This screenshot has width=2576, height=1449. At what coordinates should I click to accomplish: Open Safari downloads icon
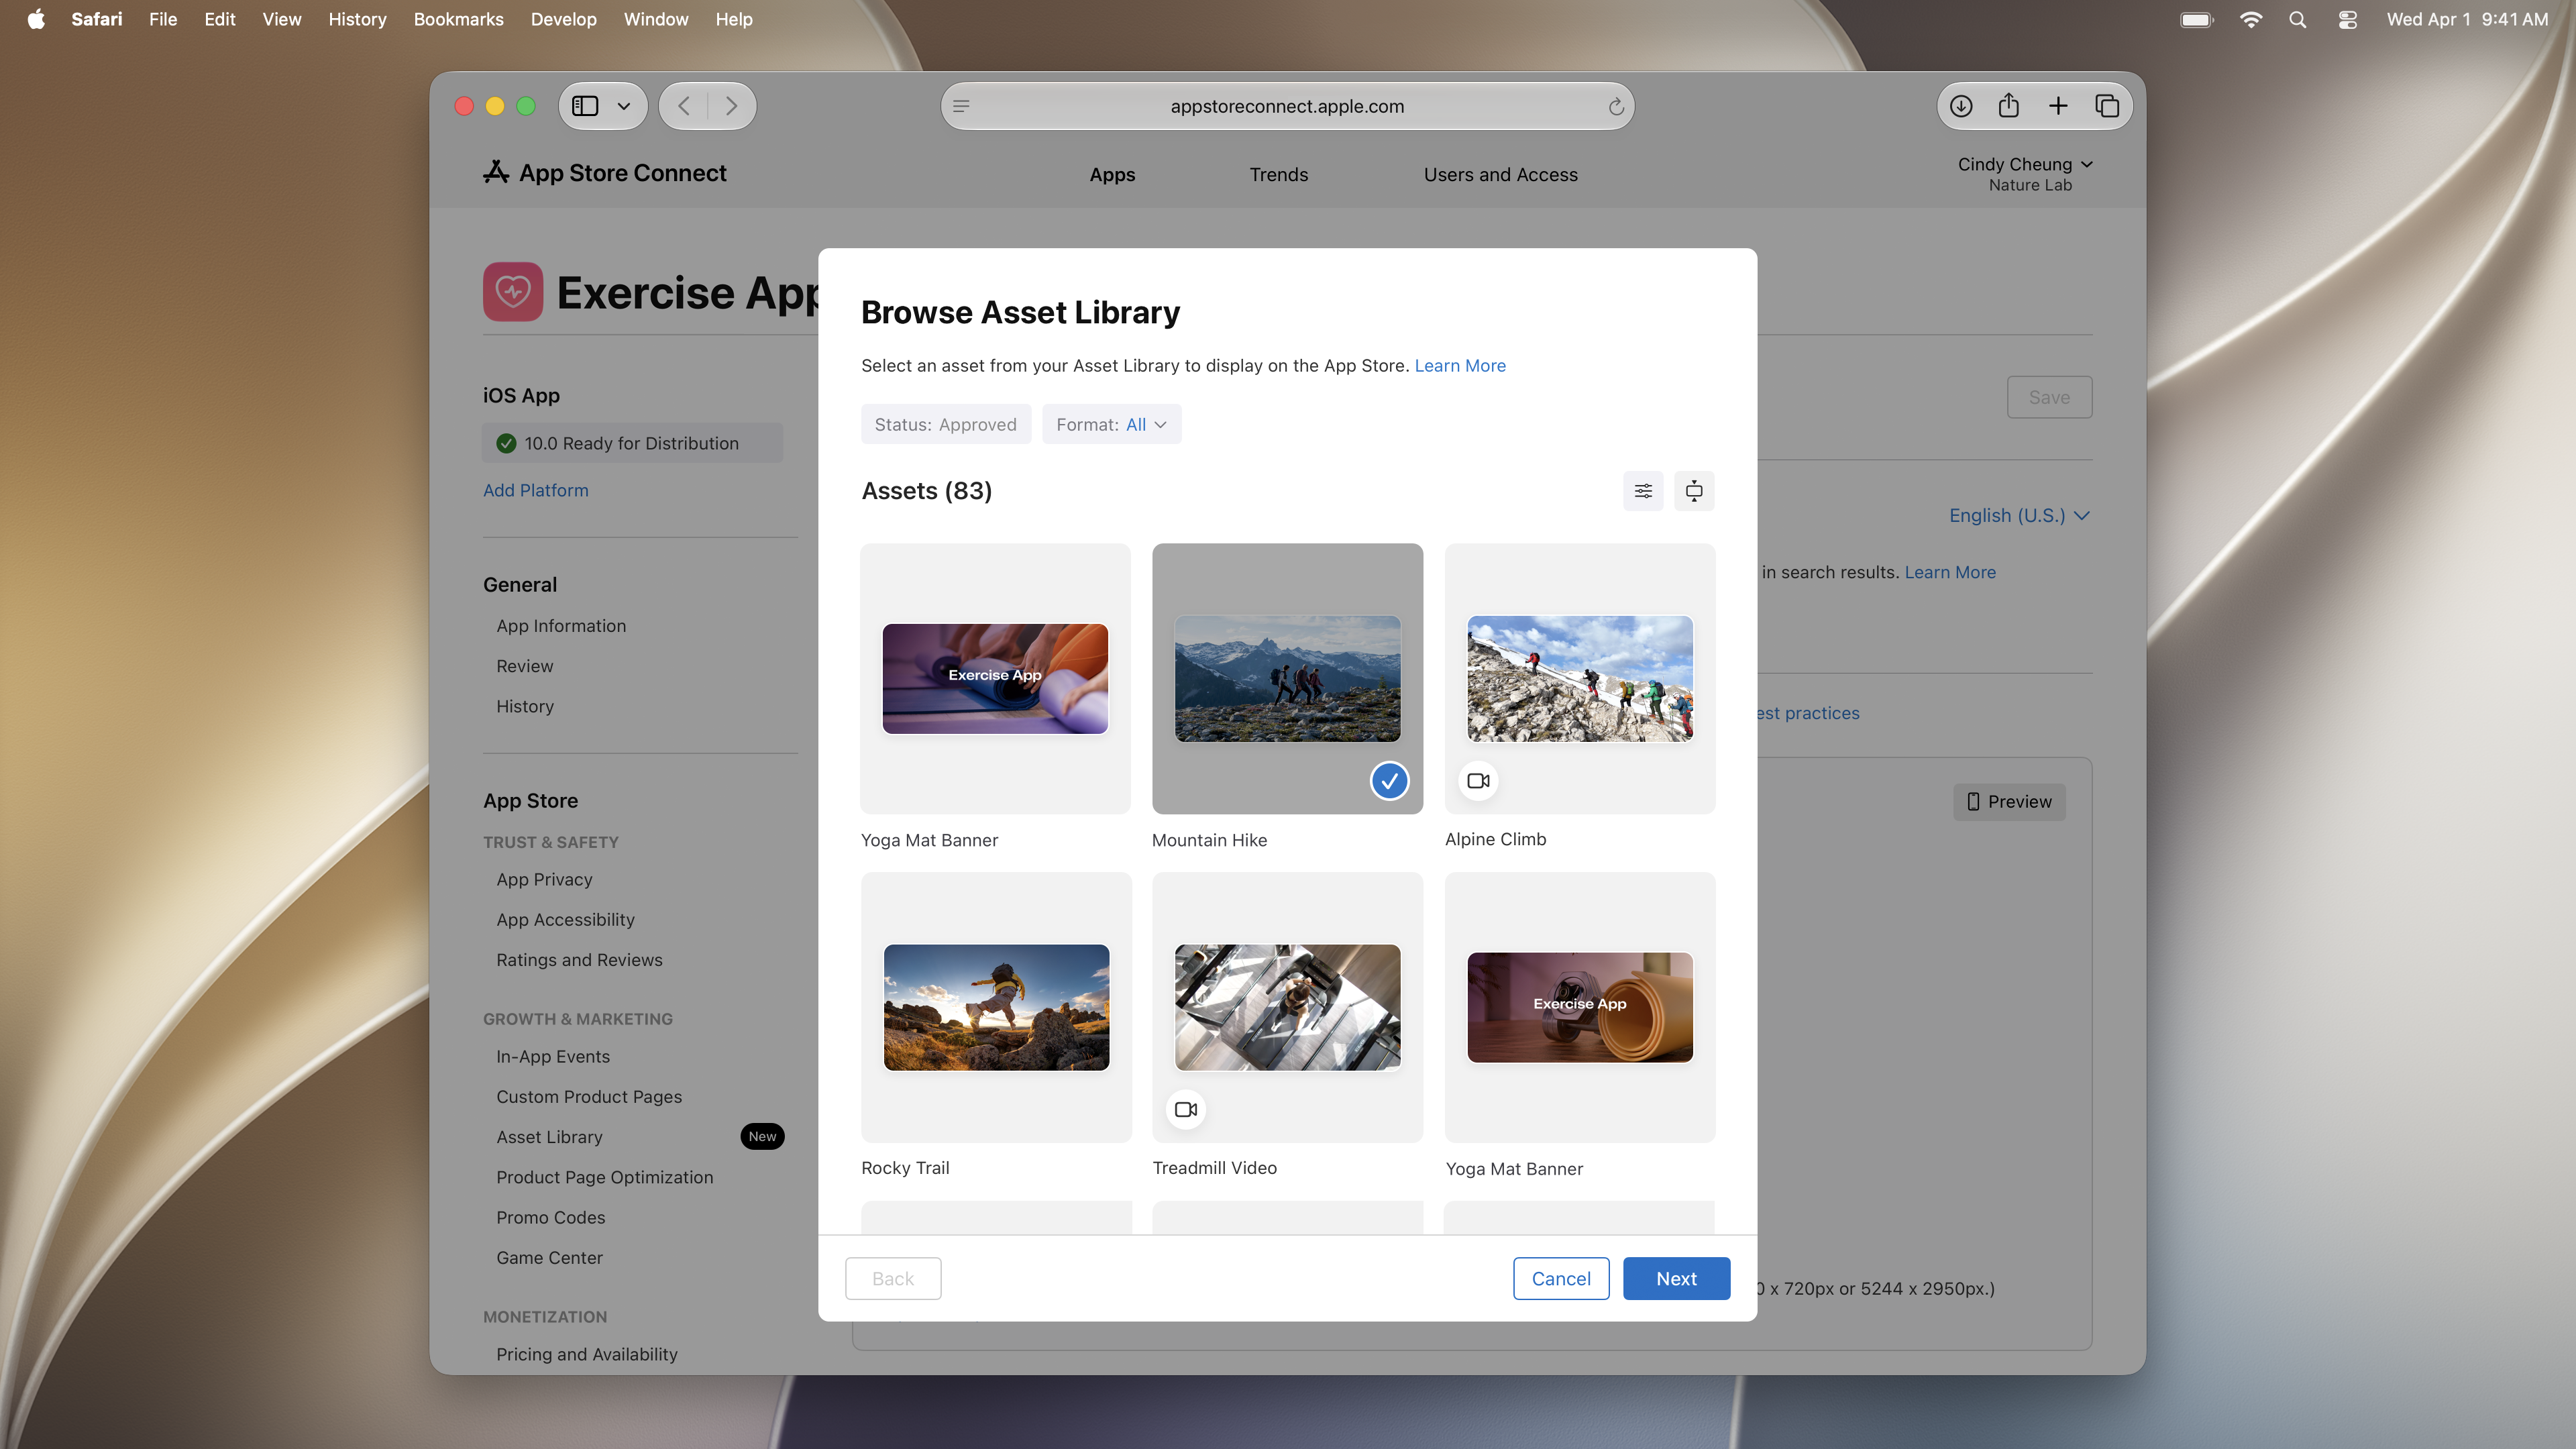click(x=1961, y=106)
